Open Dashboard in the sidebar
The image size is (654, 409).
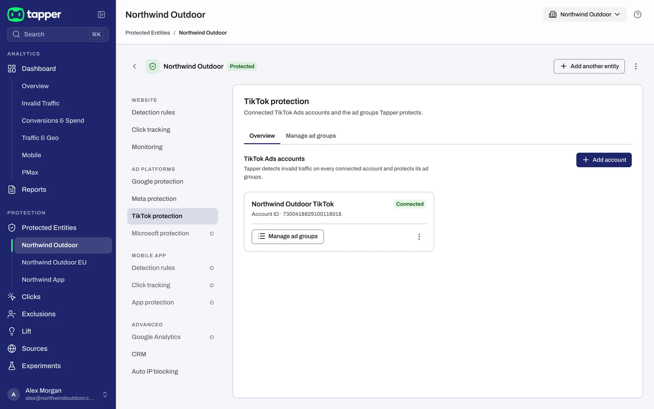(58, 69)
